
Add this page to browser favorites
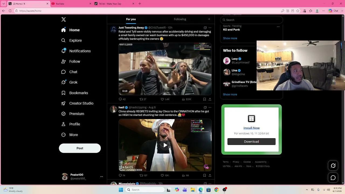[298, 11]
